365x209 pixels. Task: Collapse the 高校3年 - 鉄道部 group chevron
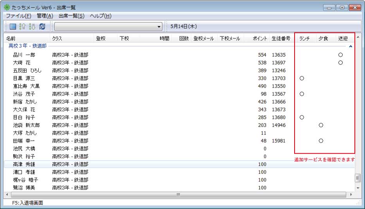350,46
